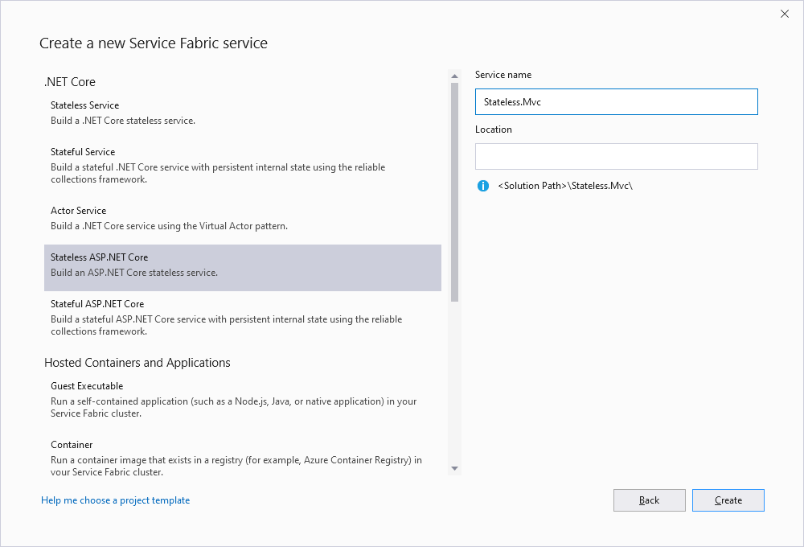Select Stateless ASP.NET Core template
Viewport: 804px width, 547px height.
pyautogui.click(x=242, y=265)
